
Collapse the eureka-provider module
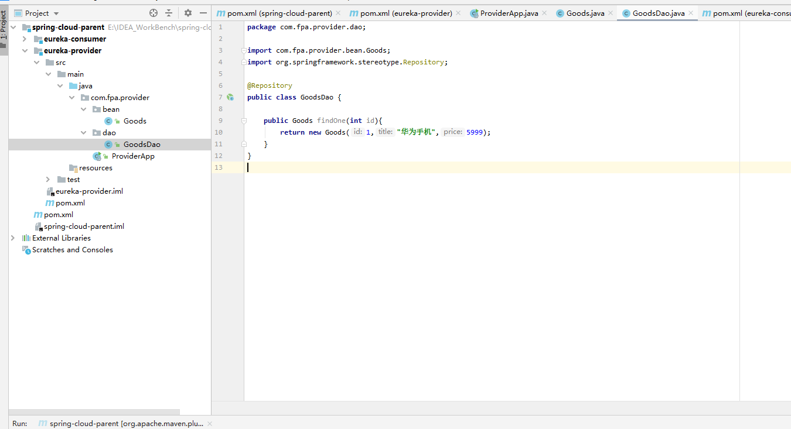pos(25,51)
